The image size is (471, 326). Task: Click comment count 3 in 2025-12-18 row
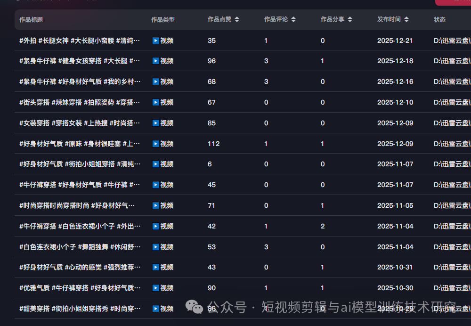pyautogui.click(x=266, y=61)
